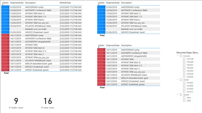202x113 pixels.
Task: Sort left table by Description header
Action: pos(30,3)
